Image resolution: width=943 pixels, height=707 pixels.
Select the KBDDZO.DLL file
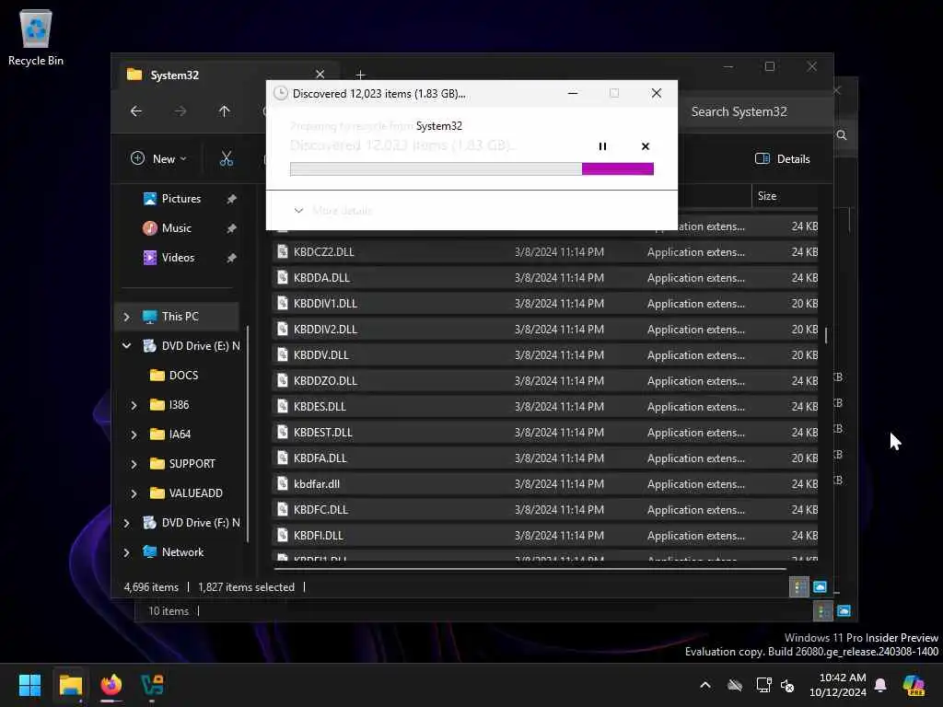(x=545, y=381)
